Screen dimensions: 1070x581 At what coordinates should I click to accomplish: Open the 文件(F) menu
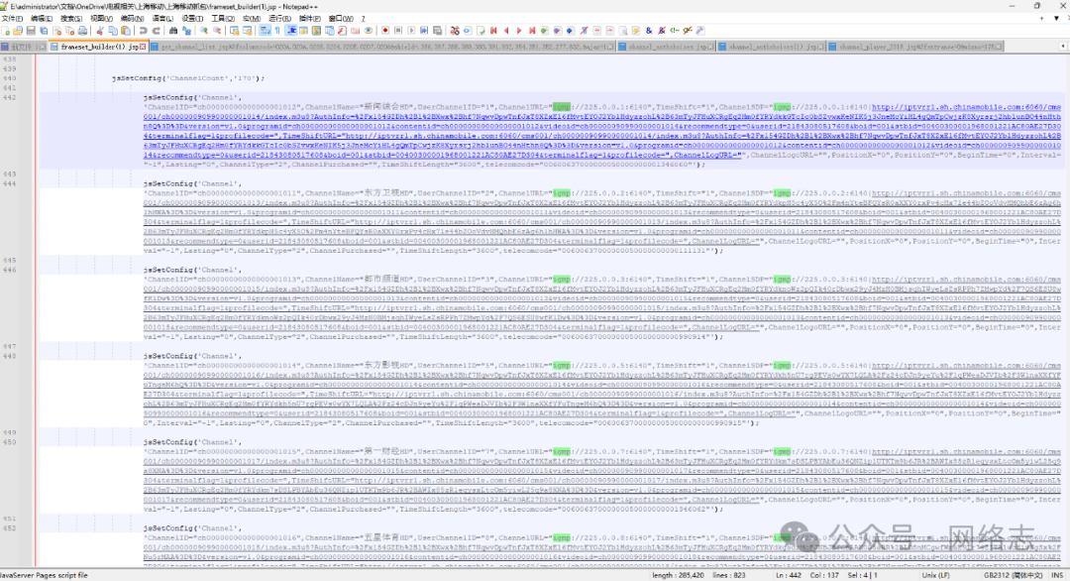coord(12,19)
